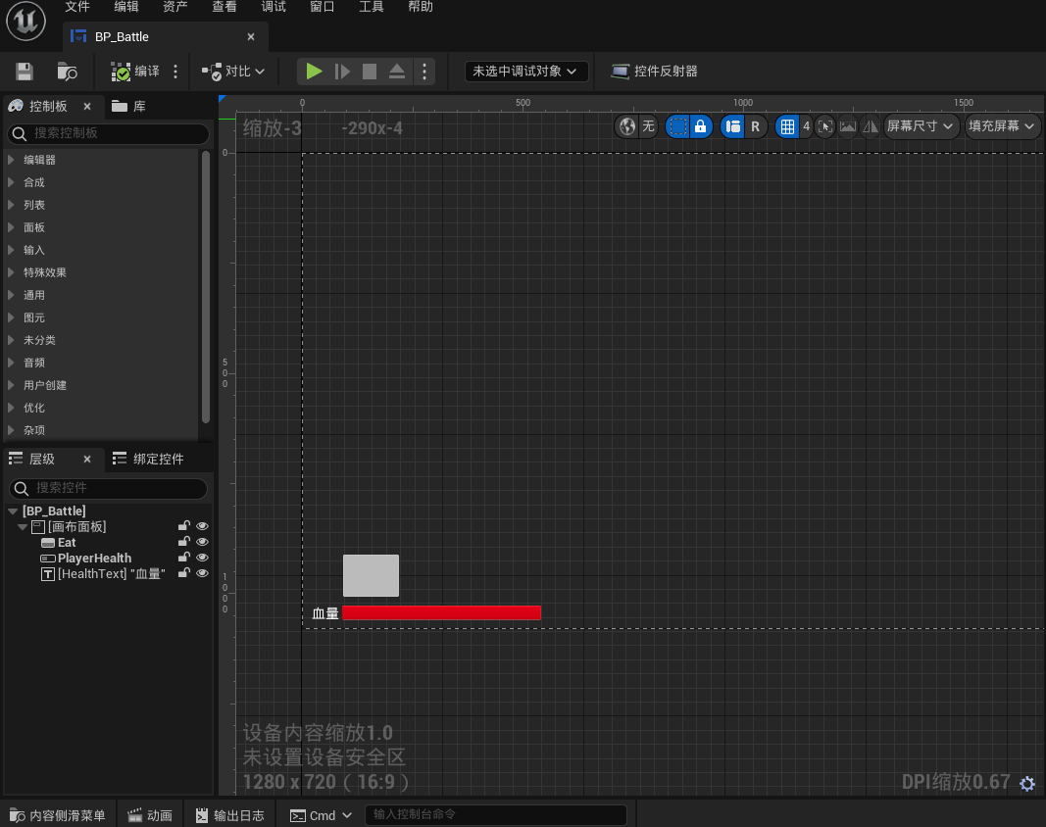Screen dimensions: 1046x827
Task: Select the flip/mirror preview icon
Action: pos(869,126)
